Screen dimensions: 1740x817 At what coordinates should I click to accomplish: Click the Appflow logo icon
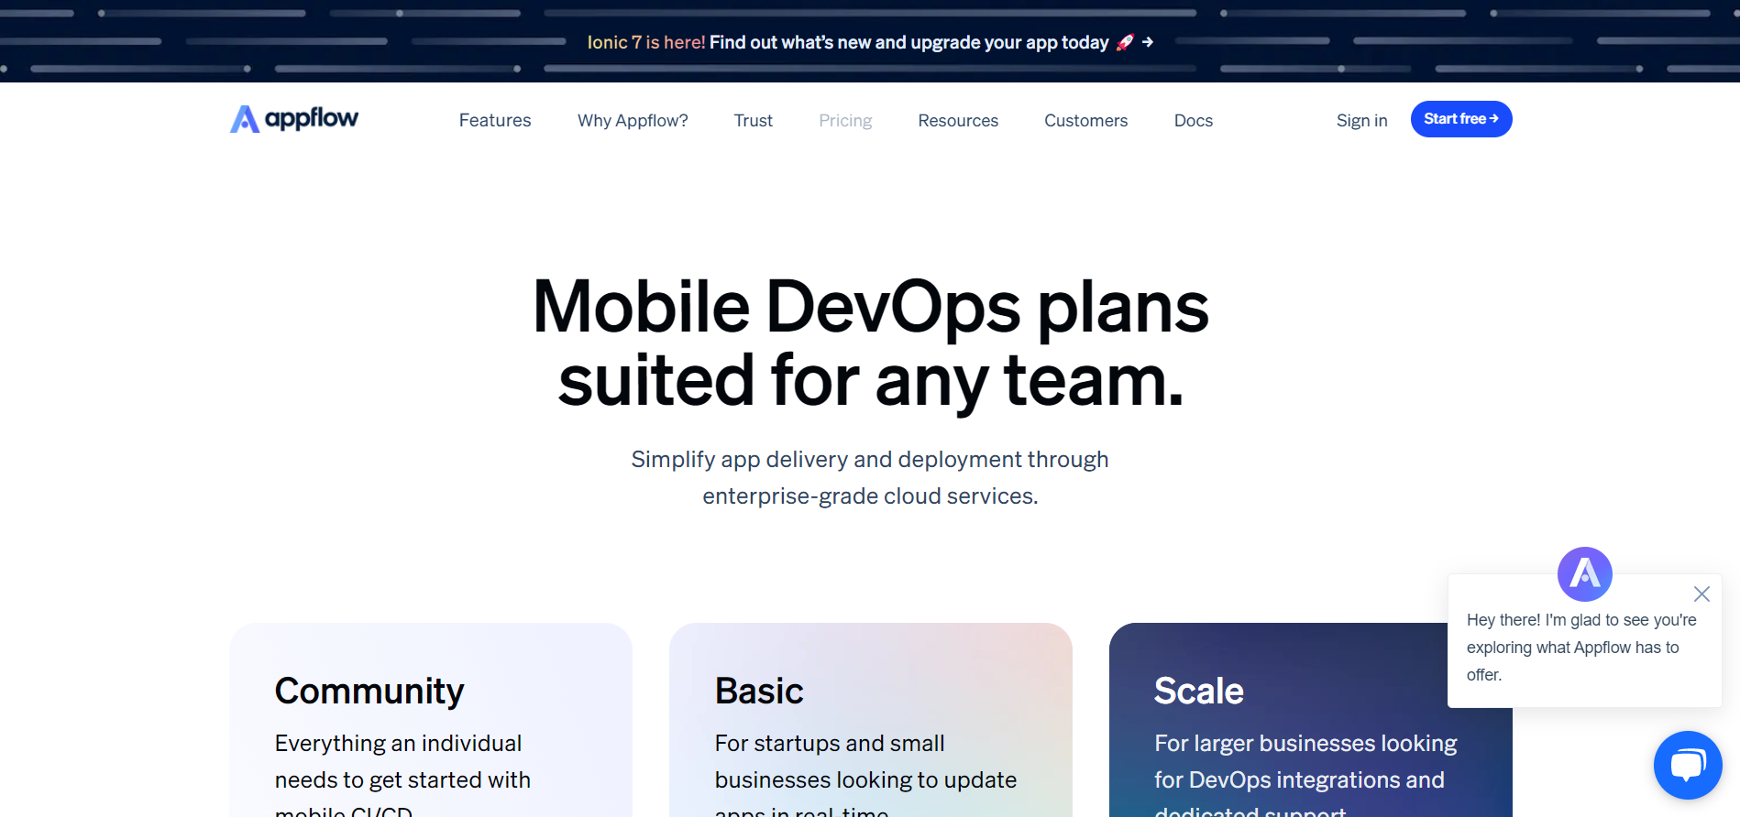point(245,119)
